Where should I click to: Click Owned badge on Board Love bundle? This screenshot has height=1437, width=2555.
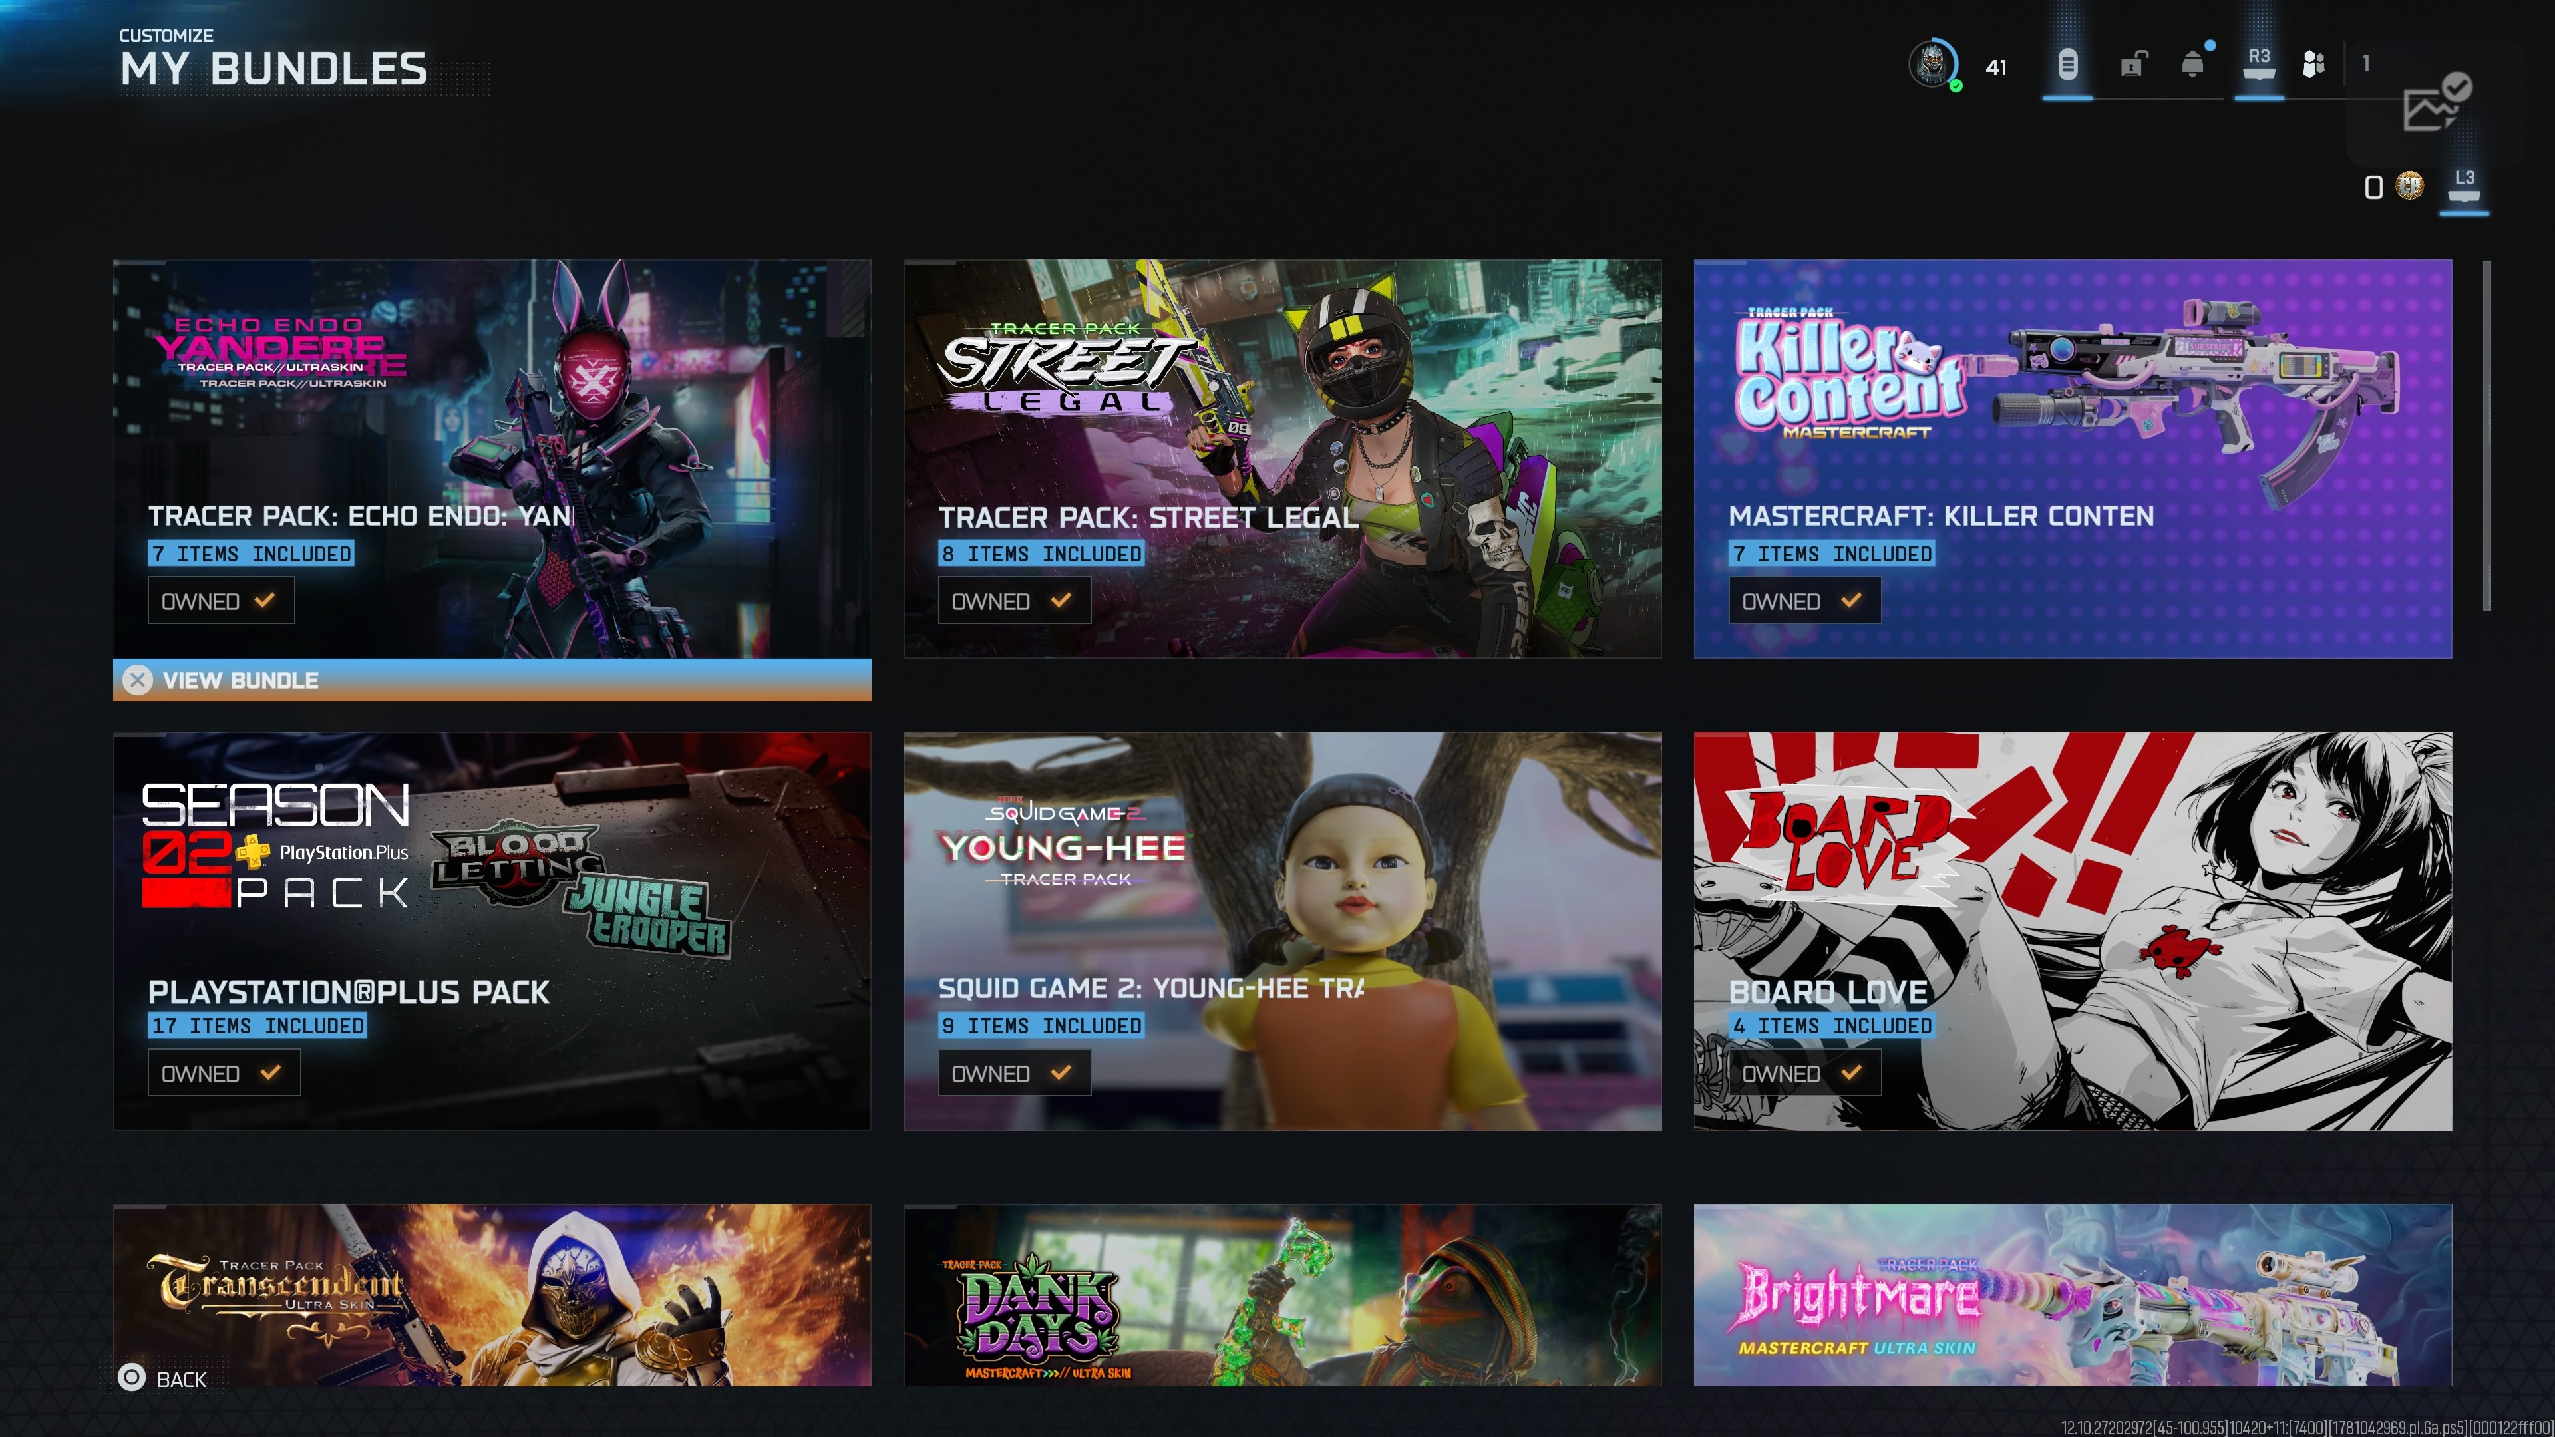coord(1804,1073)
